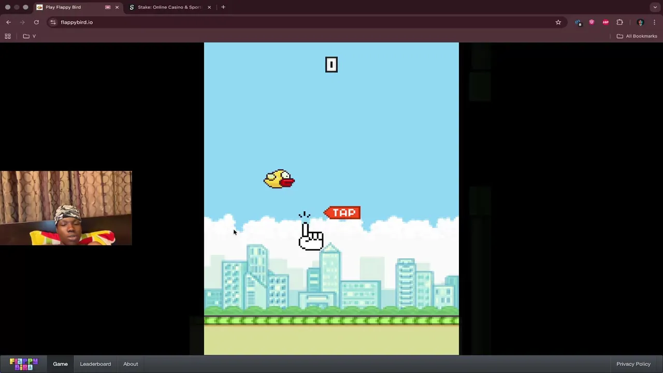
Task: Open the Leaderboard tab
Action: pyautogui.click(x=95, y=364)
